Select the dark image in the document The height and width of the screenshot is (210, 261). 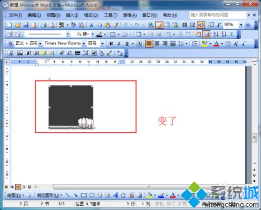coord(71,107)
